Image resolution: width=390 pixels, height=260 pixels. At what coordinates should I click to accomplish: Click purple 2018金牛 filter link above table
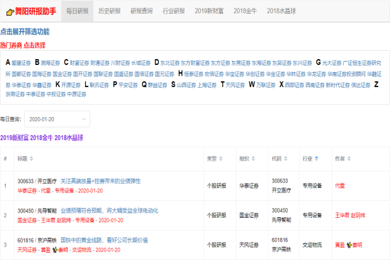(x=42, y=138)
